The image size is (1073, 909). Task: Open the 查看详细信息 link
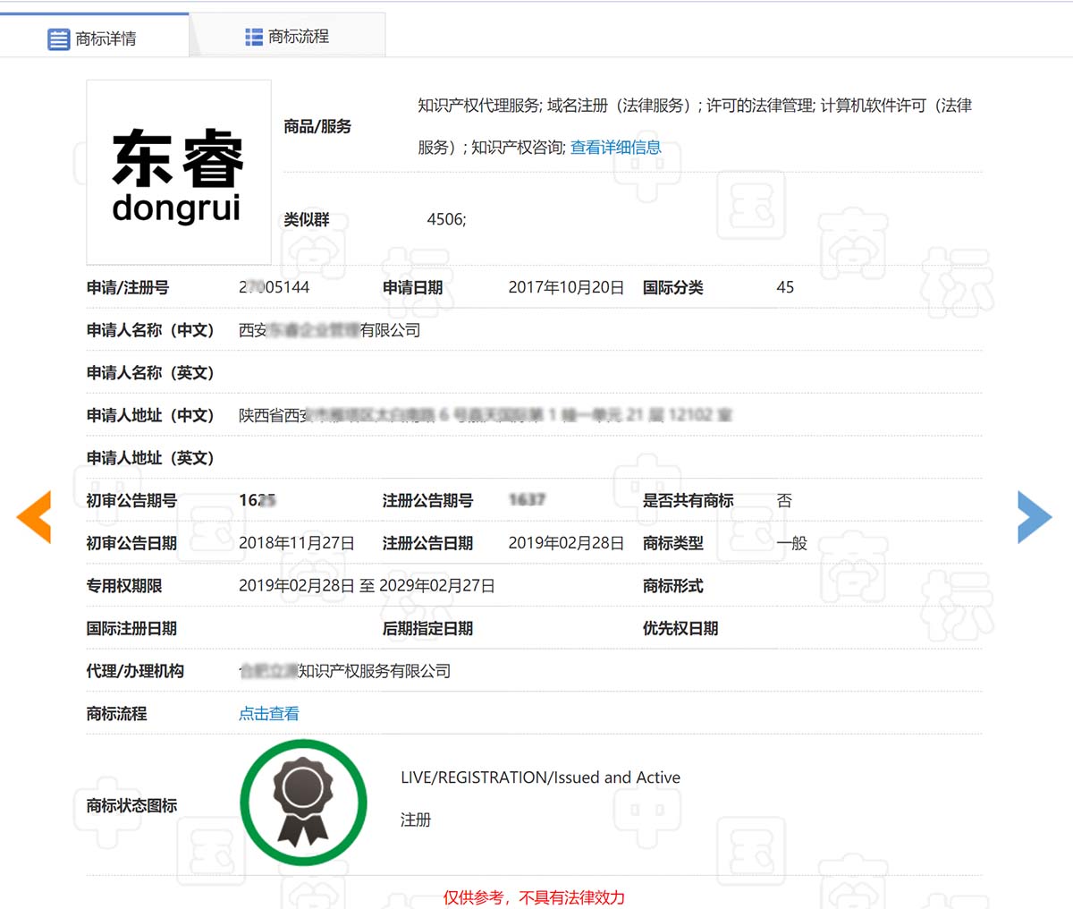click(x=615, y=148)
